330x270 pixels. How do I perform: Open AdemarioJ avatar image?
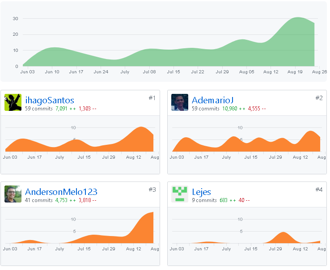pyautogui.click(x=180, y=102)
